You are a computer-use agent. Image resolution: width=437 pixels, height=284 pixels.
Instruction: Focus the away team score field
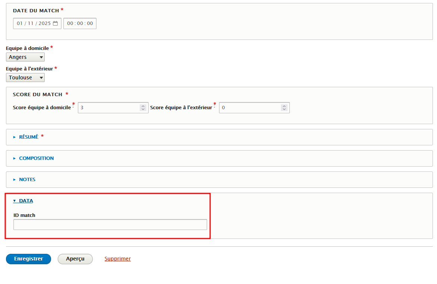(x=250, y=108)
